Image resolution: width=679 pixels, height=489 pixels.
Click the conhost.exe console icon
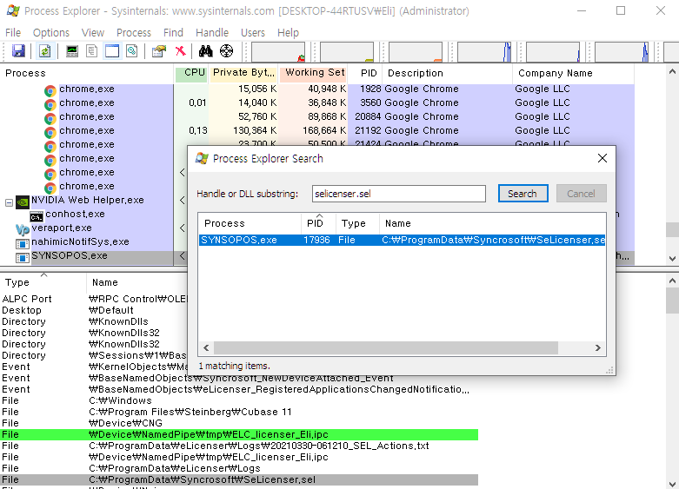pyautogui.click(x=37, y=216)
